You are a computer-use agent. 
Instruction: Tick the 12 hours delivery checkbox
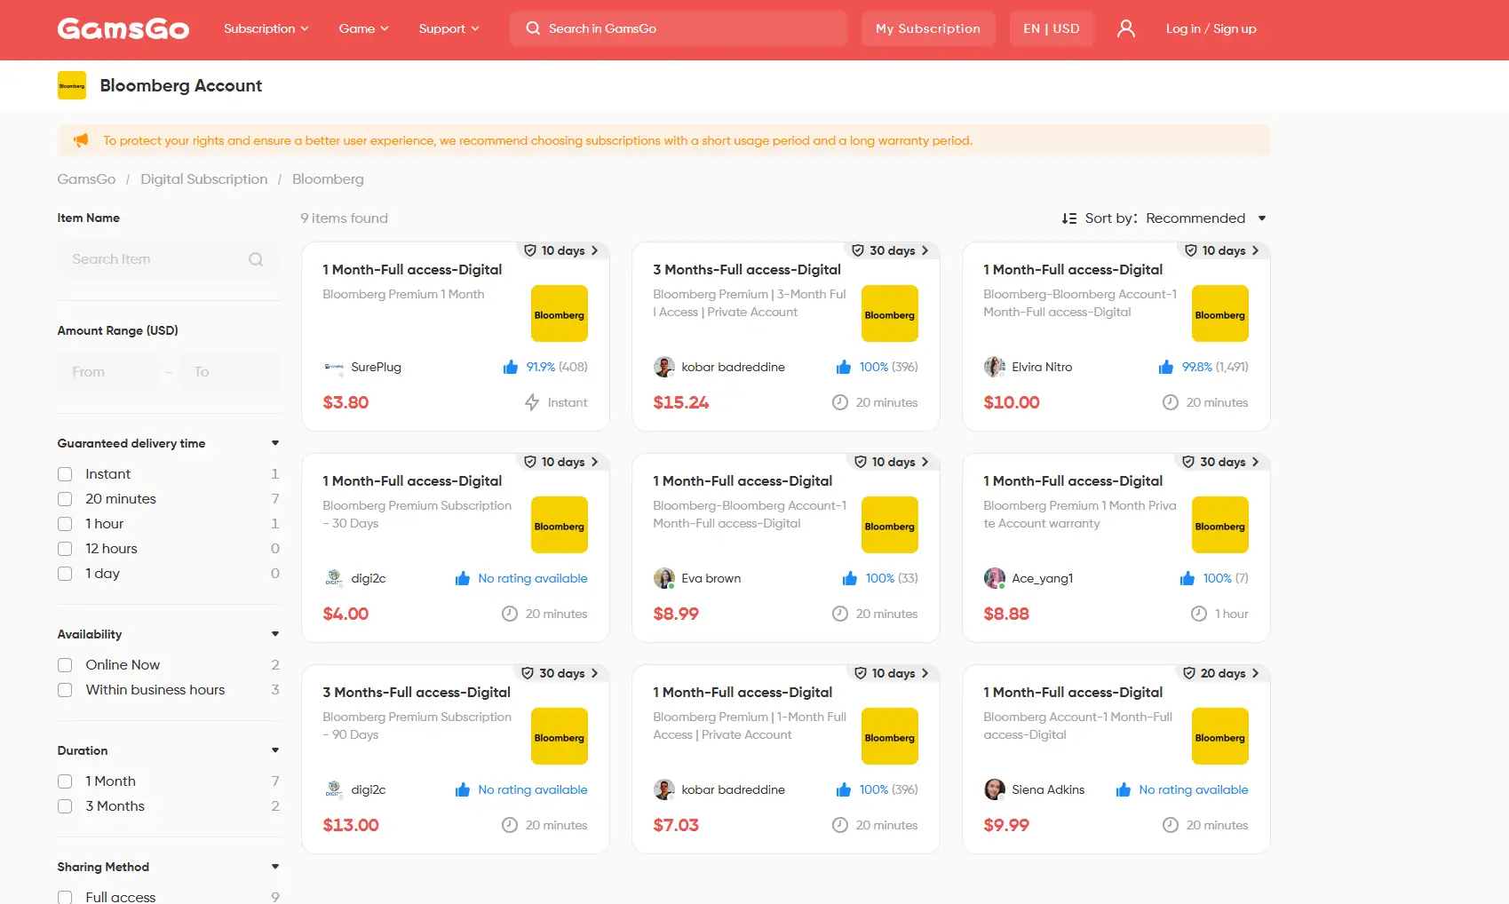click(x=65, y=549)
